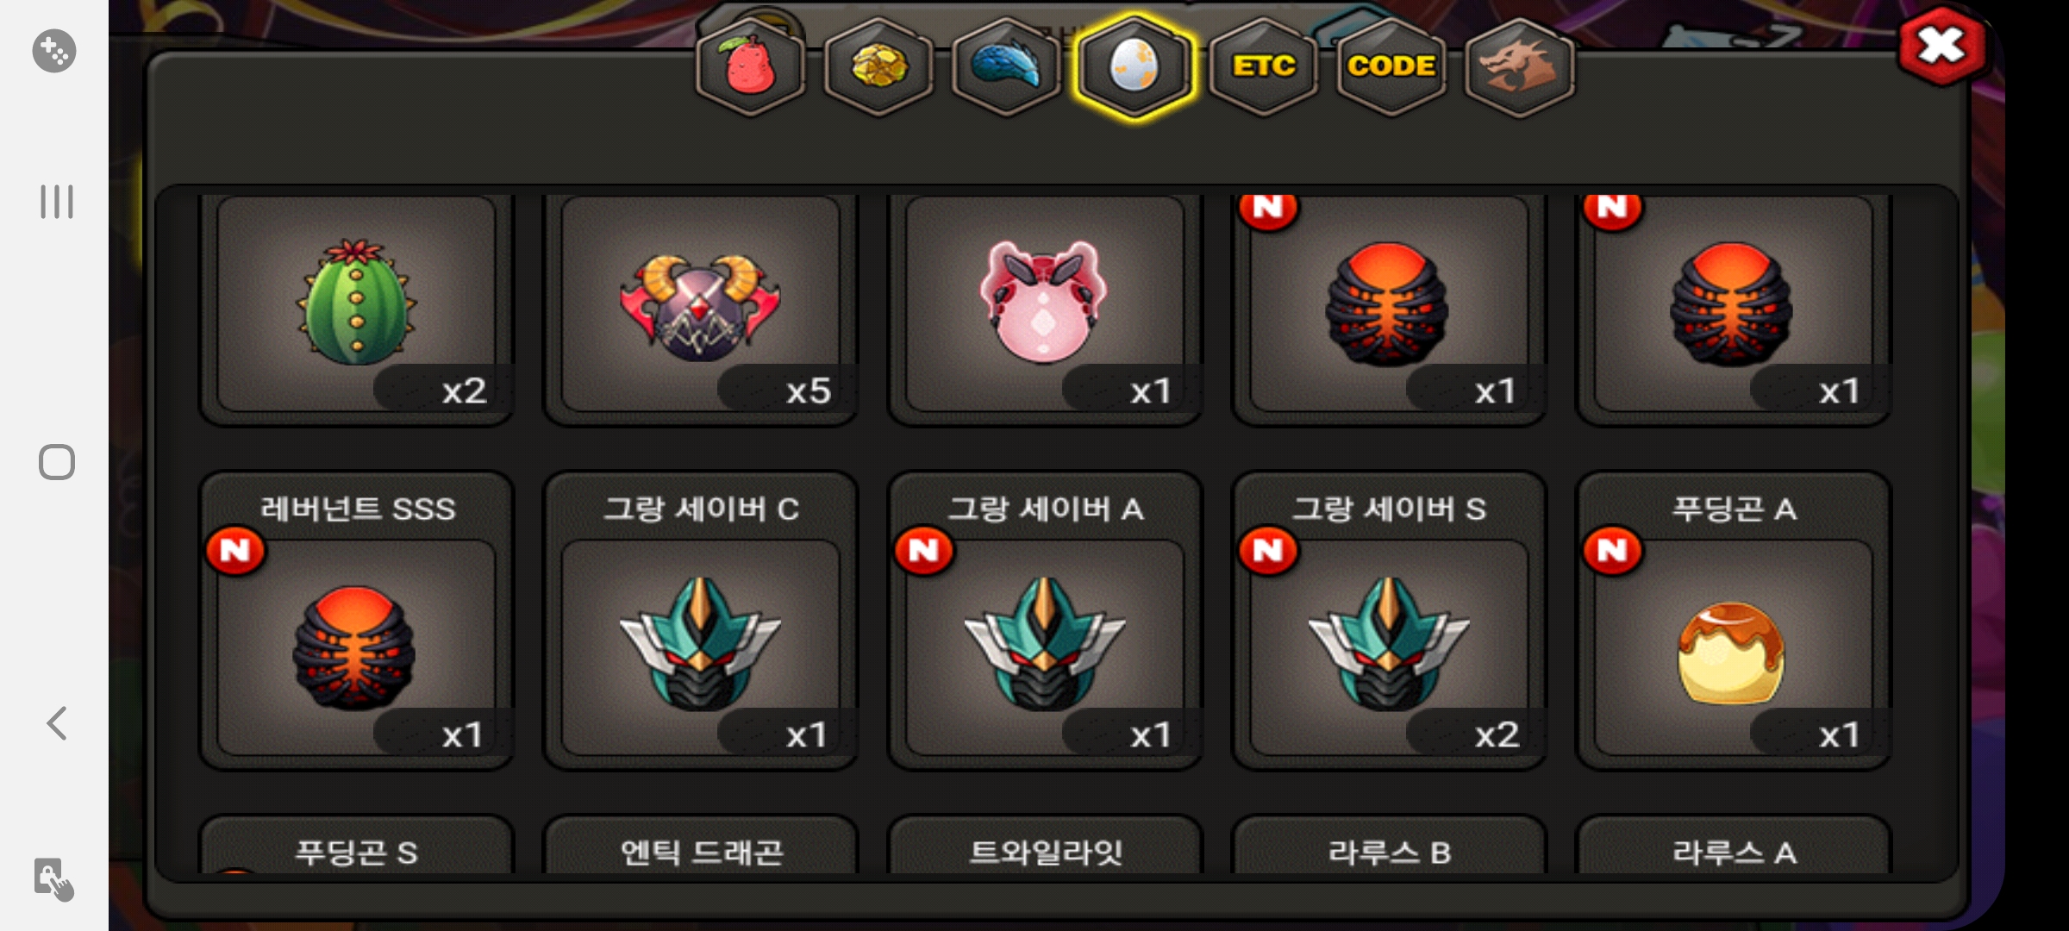Select the 그랑 세이버 A egg
Image resolution: width=2069 pixels, height=931 pixels.
pyautogui.click(x=1045, y=619)
